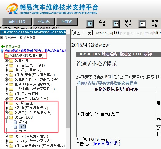Viewport: 161px width, 149px height.
Task: Click the 菜单展开 list icon
Action: 1,38
